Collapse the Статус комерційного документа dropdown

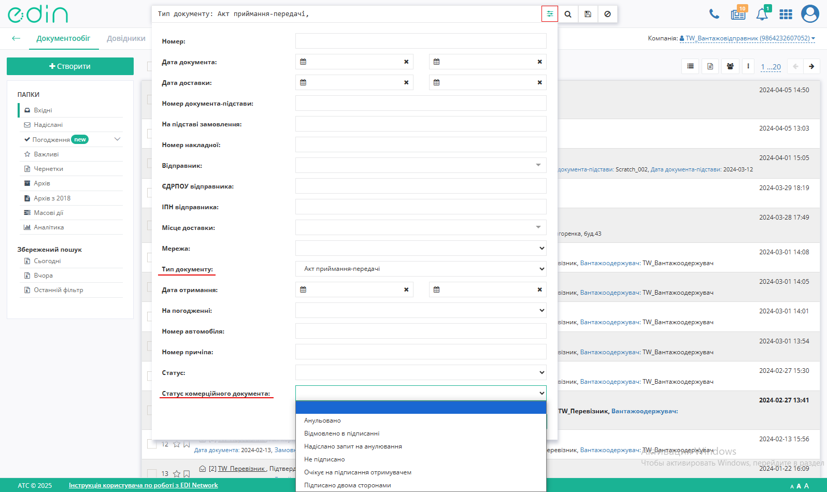coord(421,393)
